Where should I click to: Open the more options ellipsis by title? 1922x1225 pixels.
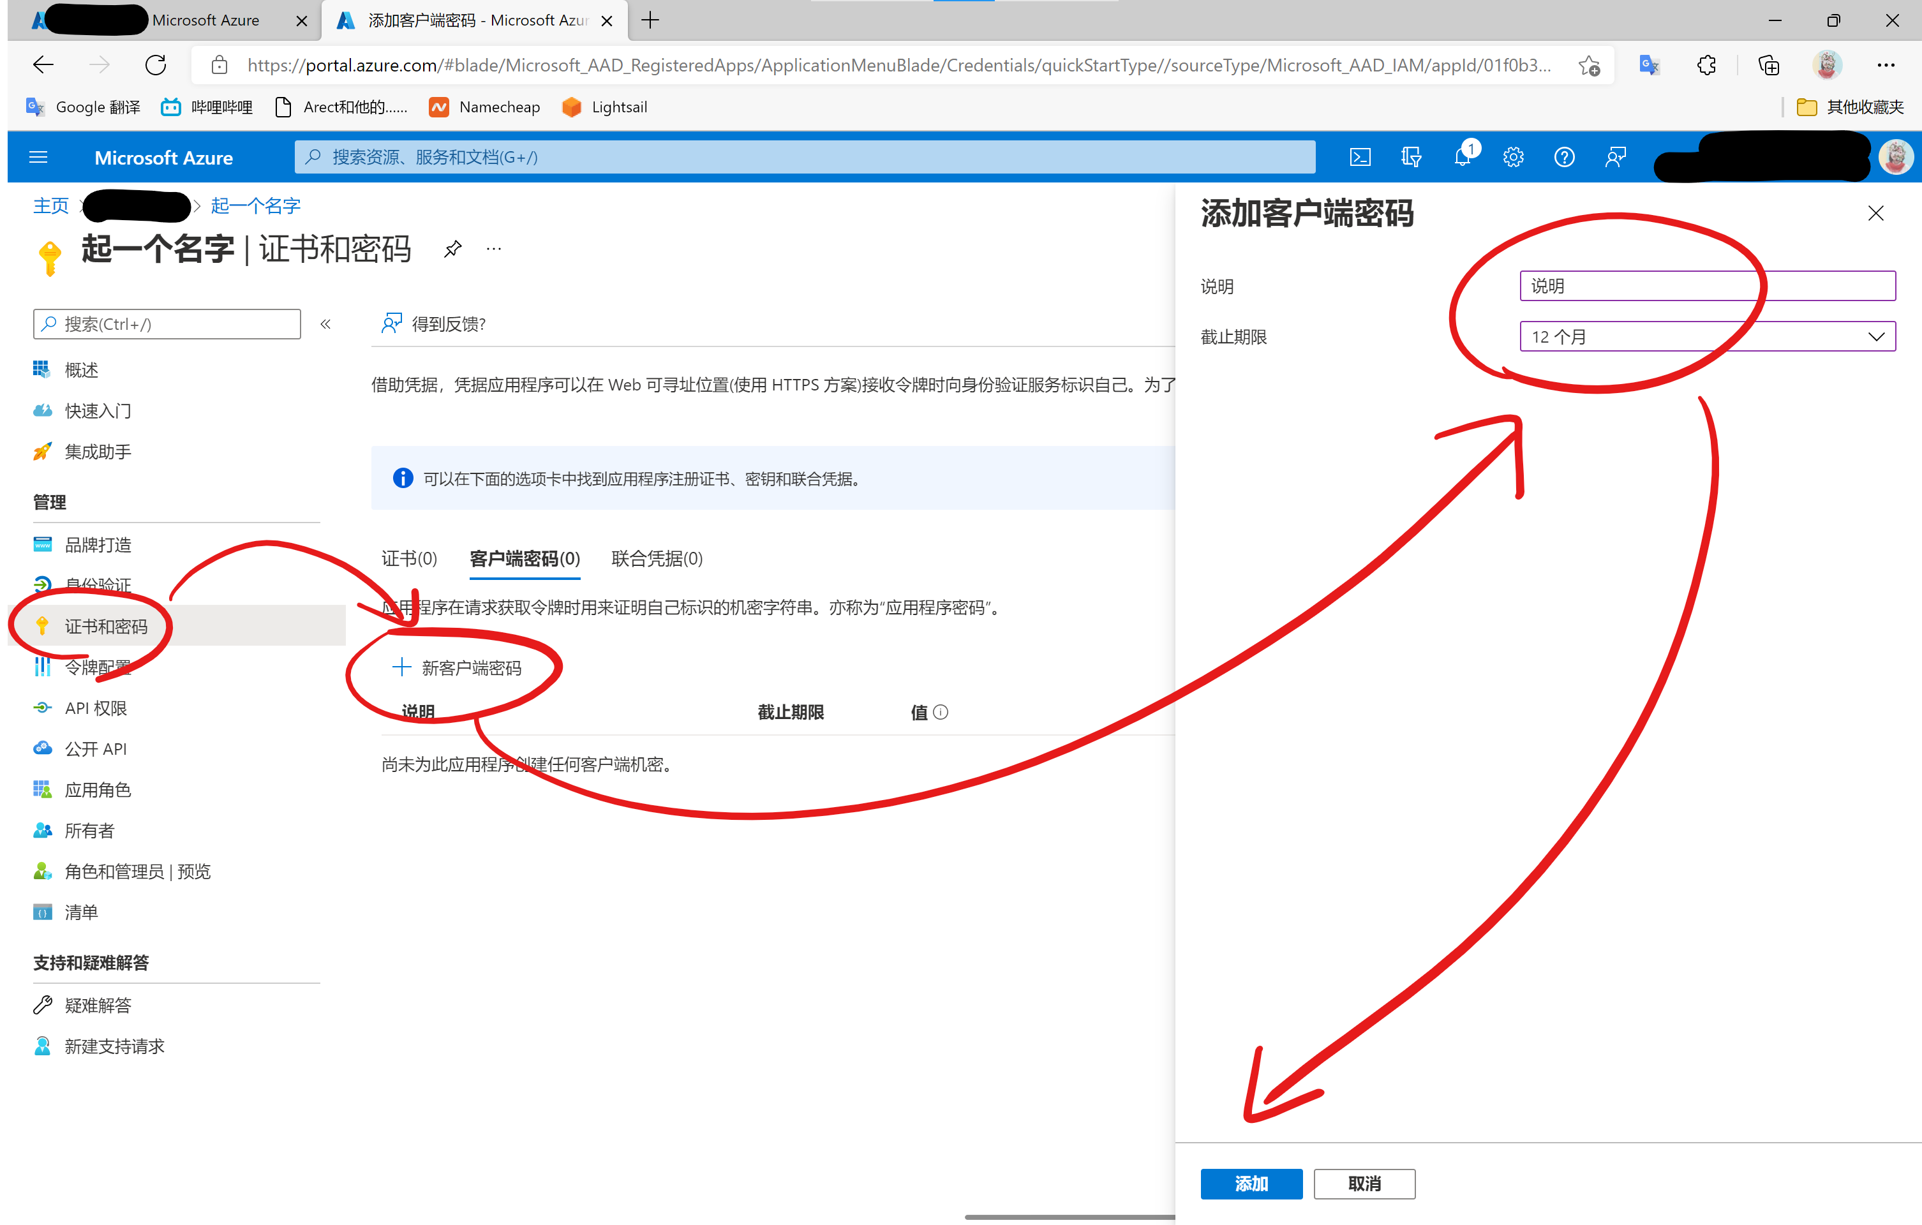pyautogui.click(x=494, y=249)
